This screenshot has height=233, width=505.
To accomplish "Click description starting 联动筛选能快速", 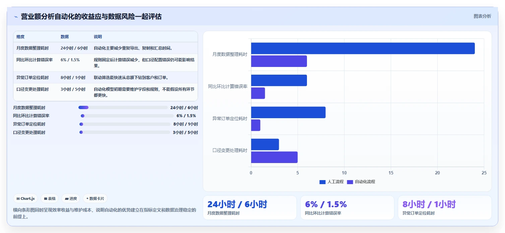I will (131, 78).
